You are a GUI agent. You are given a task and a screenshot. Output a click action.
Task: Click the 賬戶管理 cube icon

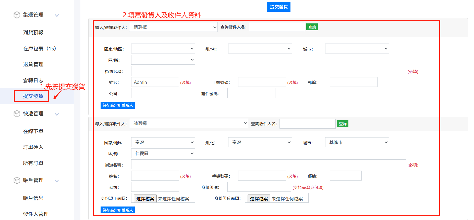pyautogui.click(x=17, y=180)
